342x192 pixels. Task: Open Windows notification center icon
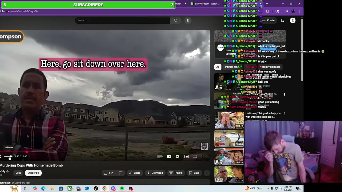tap(298, 189)
